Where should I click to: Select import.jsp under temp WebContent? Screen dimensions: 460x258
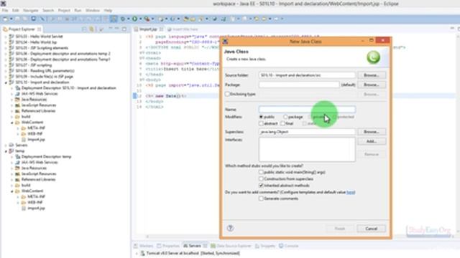coord(36,208)
